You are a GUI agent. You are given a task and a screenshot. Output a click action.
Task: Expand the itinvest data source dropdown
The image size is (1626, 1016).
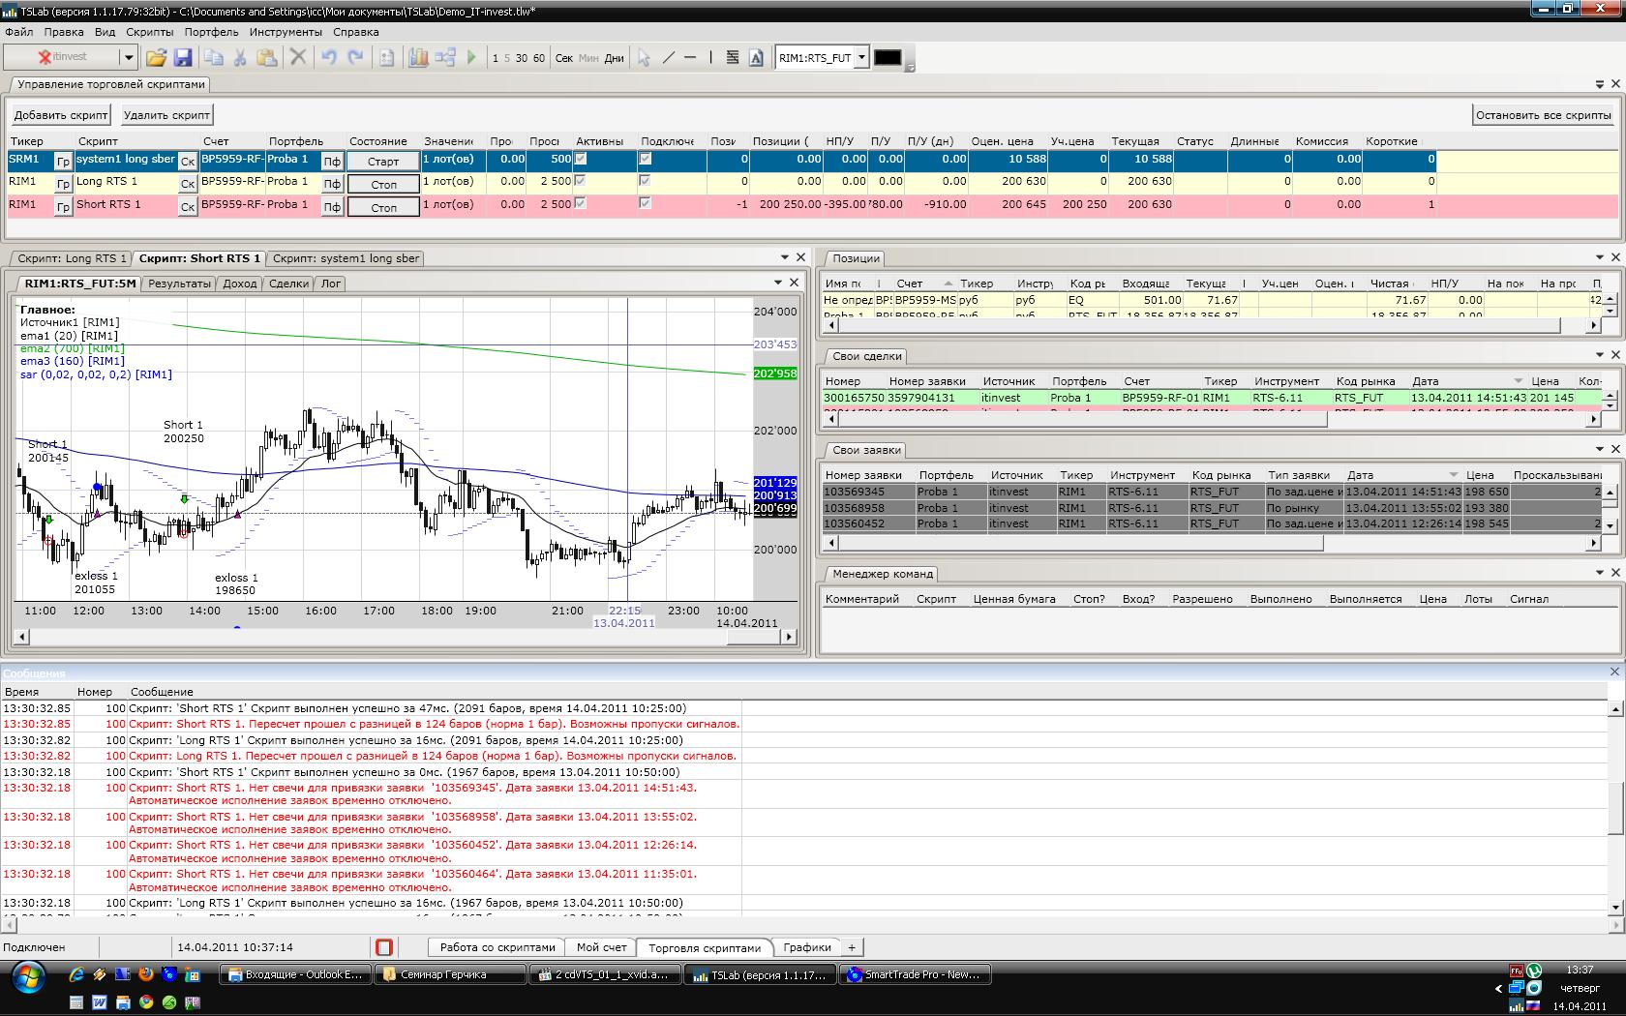128,58
